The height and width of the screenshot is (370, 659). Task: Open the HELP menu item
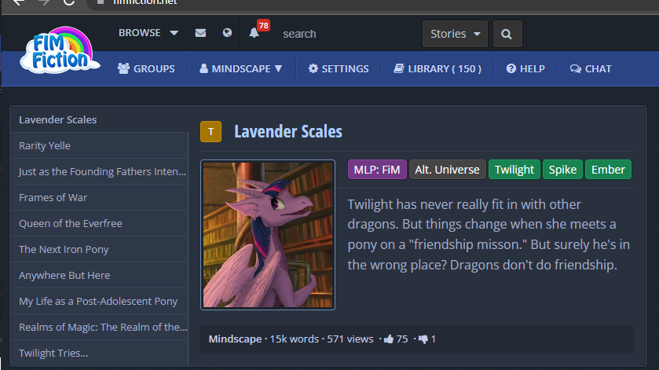coord(525,69)
